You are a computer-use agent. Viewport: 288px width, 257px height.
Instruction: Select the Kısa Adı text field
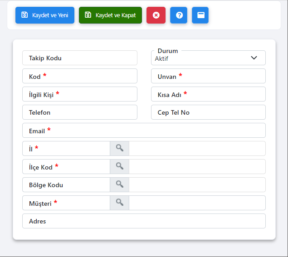(x=208, y=94)
